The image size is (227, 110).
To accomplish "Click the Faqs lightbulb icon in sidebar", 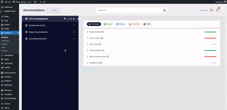I will coord(2,21).
